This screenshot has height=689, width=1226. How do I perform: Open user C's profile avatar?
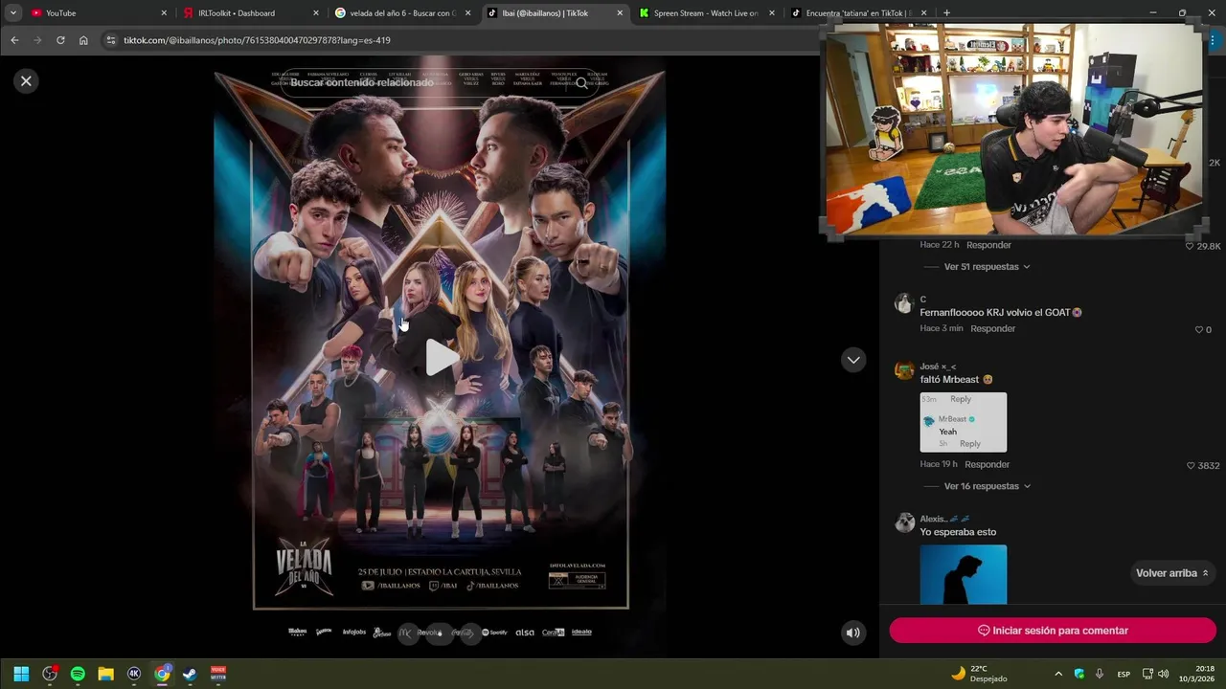(904, 303)
